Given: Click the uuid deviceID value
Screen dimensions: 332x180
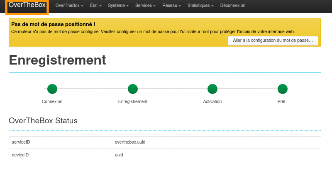Looking at the screenshot, I should [x=119, y=155].
